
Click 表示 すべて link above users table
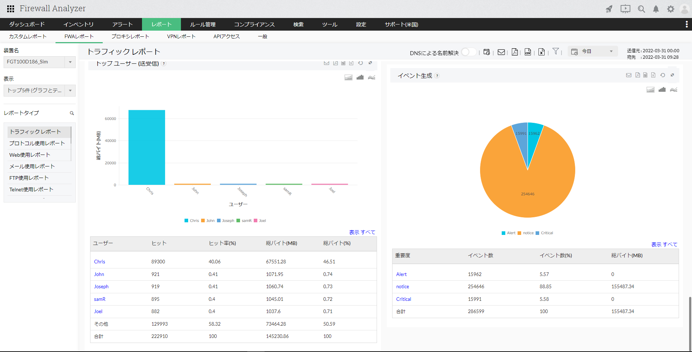pyautogui.click(x=362, y=232)
